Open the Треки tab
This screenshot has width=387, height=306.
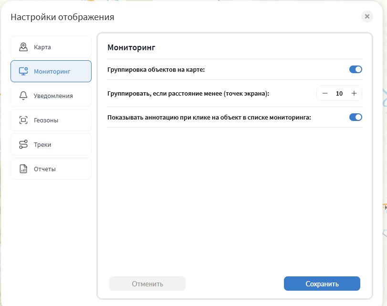[x=51, y=144]
